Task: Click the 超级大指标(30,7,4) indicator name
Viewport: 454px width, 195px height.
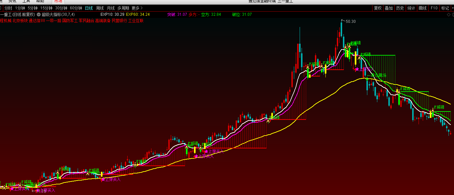Action: click(58, 14)
